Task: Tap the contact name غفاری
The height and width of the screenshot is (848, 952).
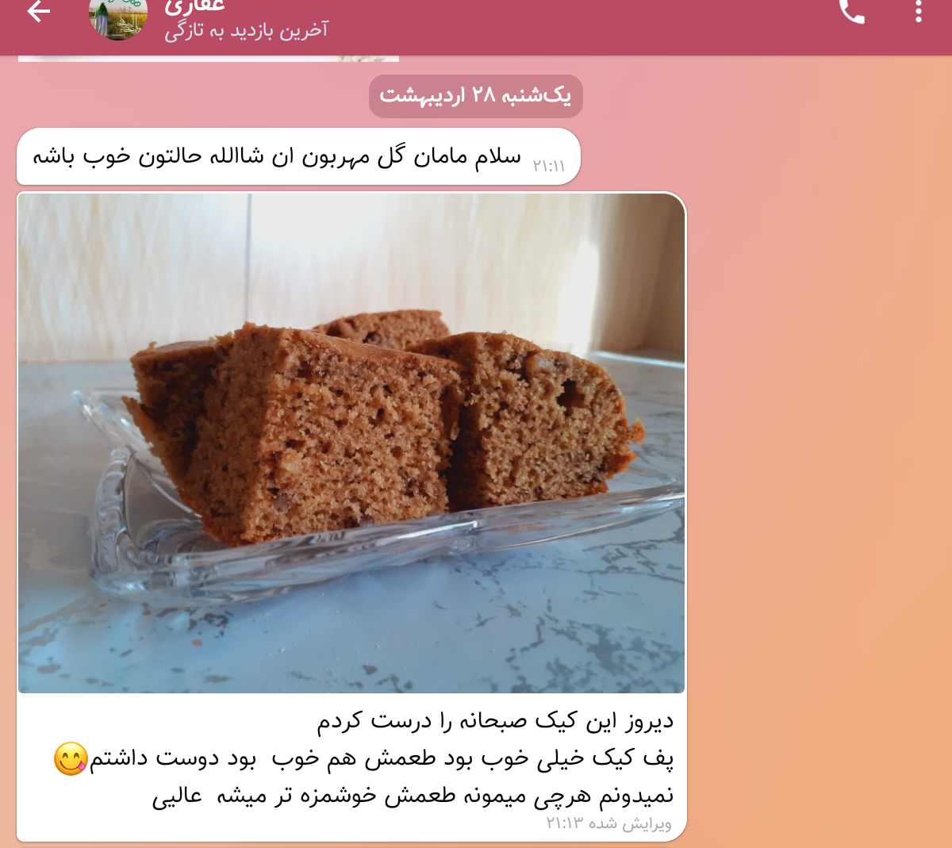Action: tap(194, 7)
